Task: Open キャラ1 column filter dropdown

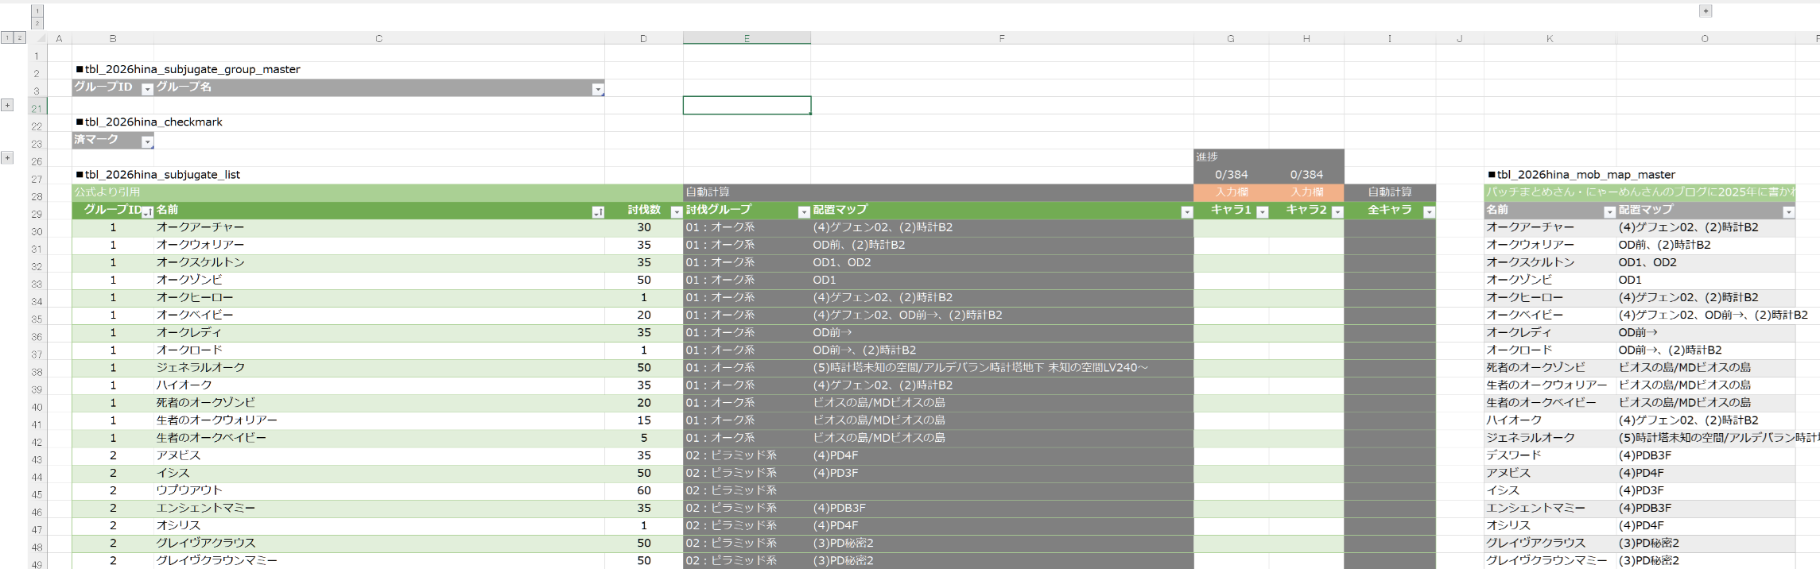Action: coord(1262,212)
